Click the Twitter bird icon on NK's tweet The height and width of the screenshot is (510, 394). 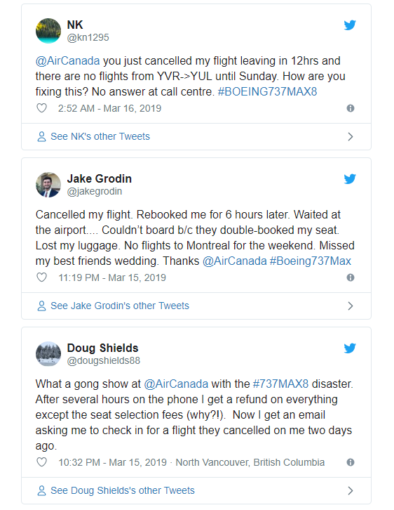[350, 25]
